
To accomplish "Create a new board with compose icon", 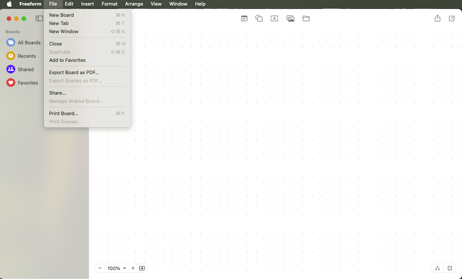I will (452, 18).
